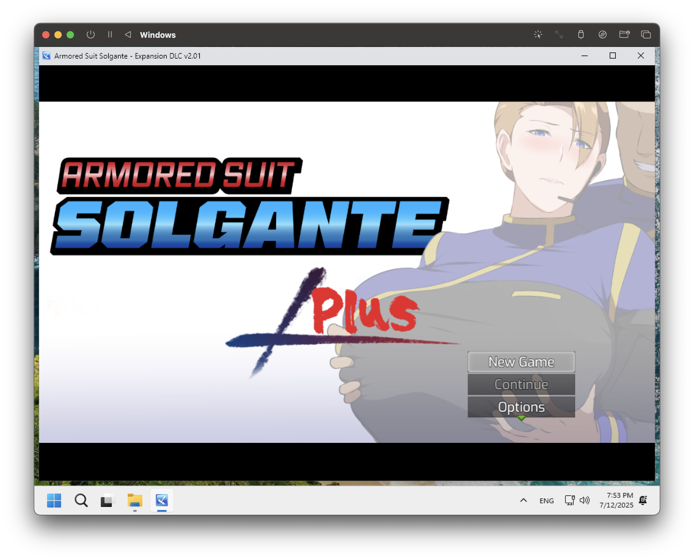Click the window title 'Armored Suit Solgante - Expansion DLC v2.01'

(x=128, y=56)
